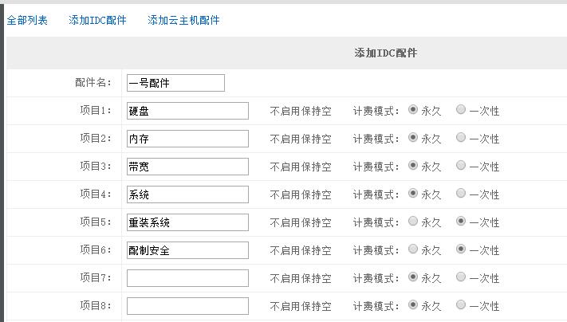The width and height of the screenshot is (567, 322).
Task: Click the 项目4 input containing 系统
Action: 187,194
